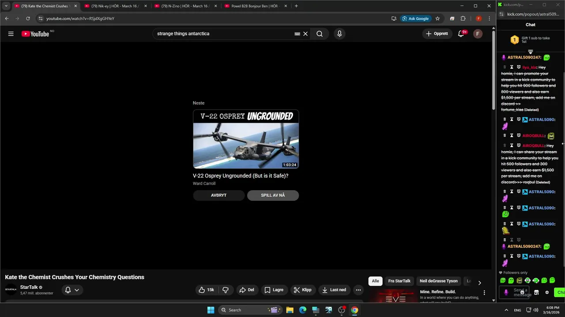
Task: Open Chrome extensions puzzle icon
Action: (463, 18)
